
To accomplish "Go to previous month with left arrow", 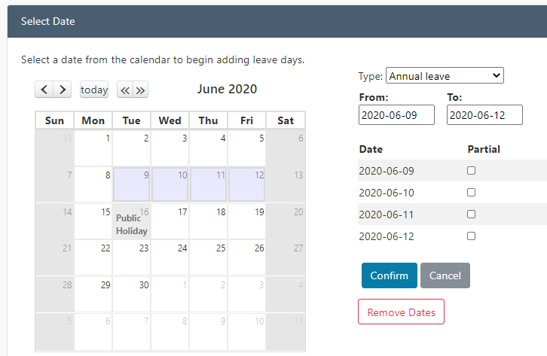I will click(x=44, y=90).
